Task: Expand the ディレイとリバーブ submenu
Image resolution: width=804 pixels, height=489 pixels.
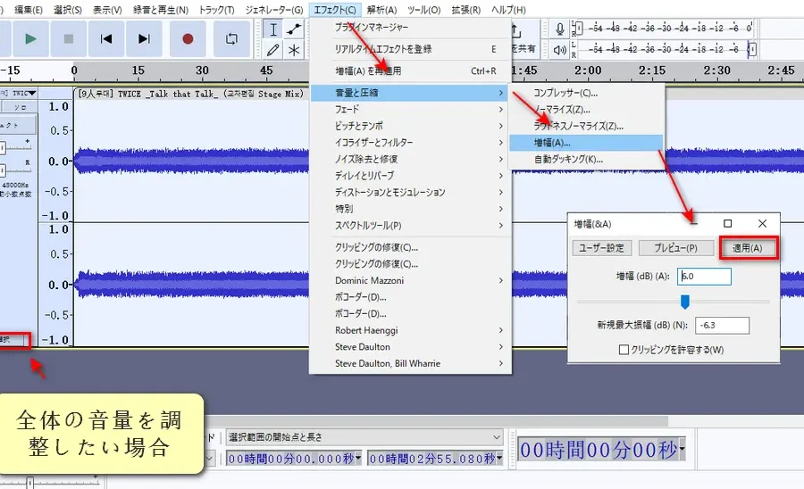Action: pos(410,176)
